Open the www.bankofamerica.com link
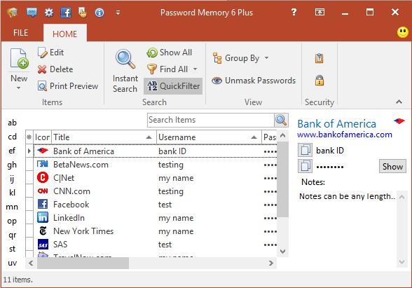The width and height of the screenshot is (412, 288). pyautogui.click(x=345, y=135)
